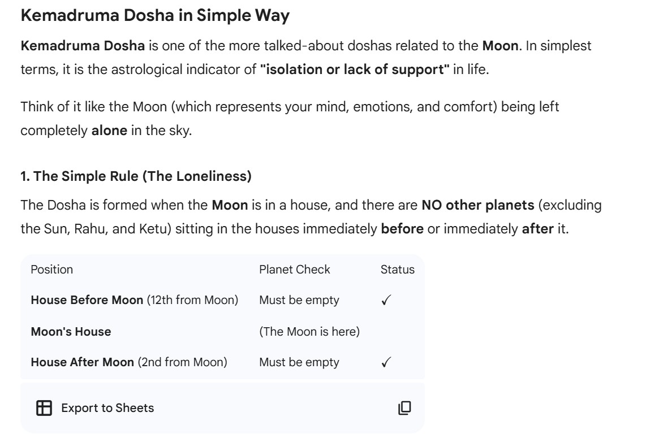Click the Status column header

(397, 270)
